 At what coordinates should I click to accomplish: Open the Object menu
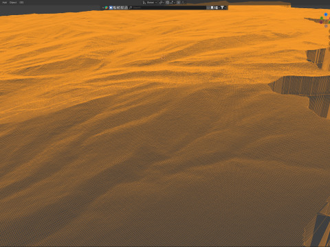(x=13, y=2)
